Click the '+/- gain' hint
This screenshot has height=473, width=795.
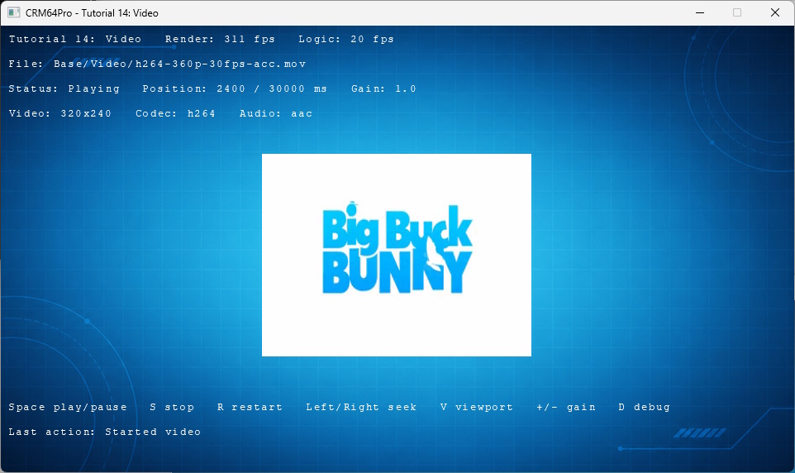566,407
